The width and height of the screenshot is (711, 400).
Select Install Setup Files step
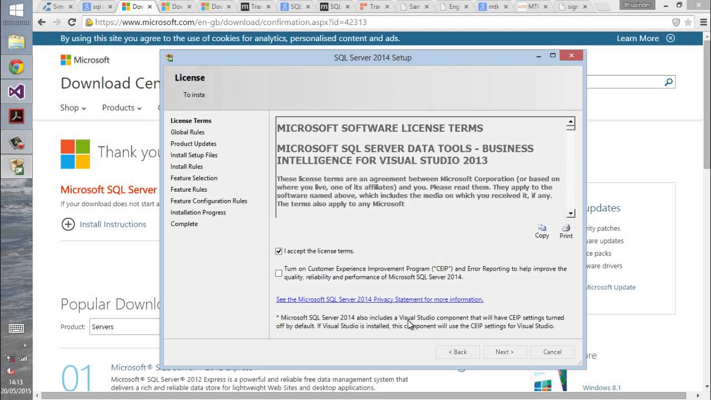tap(194, 155)
